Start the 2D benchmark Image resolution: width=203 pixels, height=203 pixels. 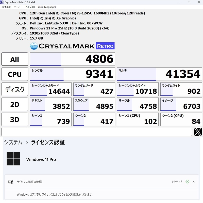(x=15, y=104)
